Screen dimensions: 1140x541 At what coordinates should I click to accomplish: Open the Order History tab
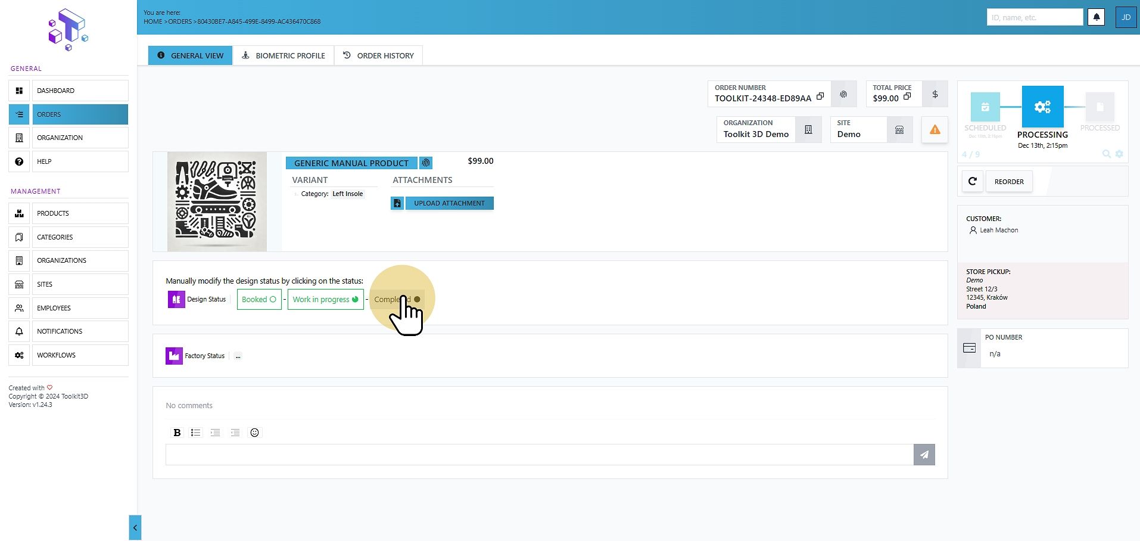click(x=378, y=55)
